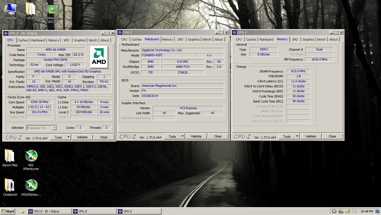
Task: Open the Tools dropdown arrow in CPU window
Action: pos(68,137)
